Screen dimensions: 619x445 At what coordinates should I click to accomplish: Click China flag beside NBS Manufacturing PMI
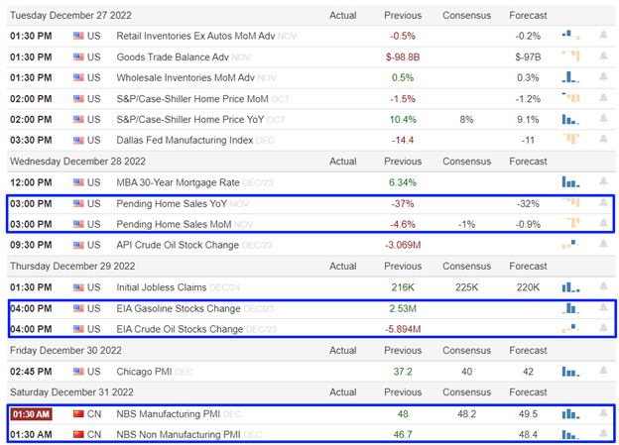(x=79, y=413)
